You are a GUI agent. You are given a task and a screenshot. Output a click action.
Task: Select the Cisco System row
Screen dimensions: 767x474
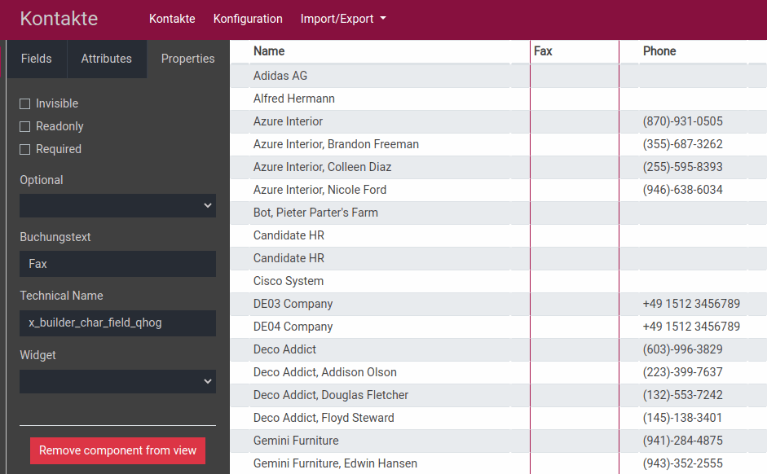(x=289, y=281)
